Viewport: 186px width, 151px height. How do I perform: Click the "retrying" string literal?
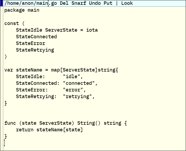(x=77, y=97)
